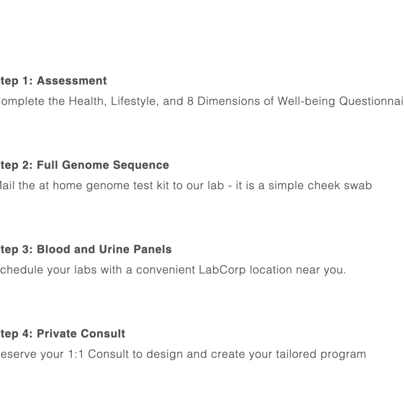Image resolution: width=404 pixels, height=404 pixels.
Task: Click the word Private in the step 4 heading
Action: coord(57,334)
